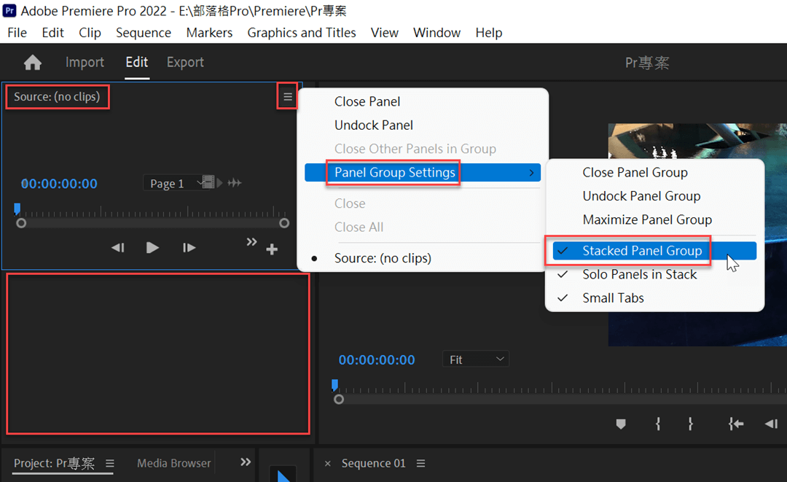This screenshot has height=482, width=787.
Task: Show hidden Project group tabs via chevrons
Action: (246, 462)
